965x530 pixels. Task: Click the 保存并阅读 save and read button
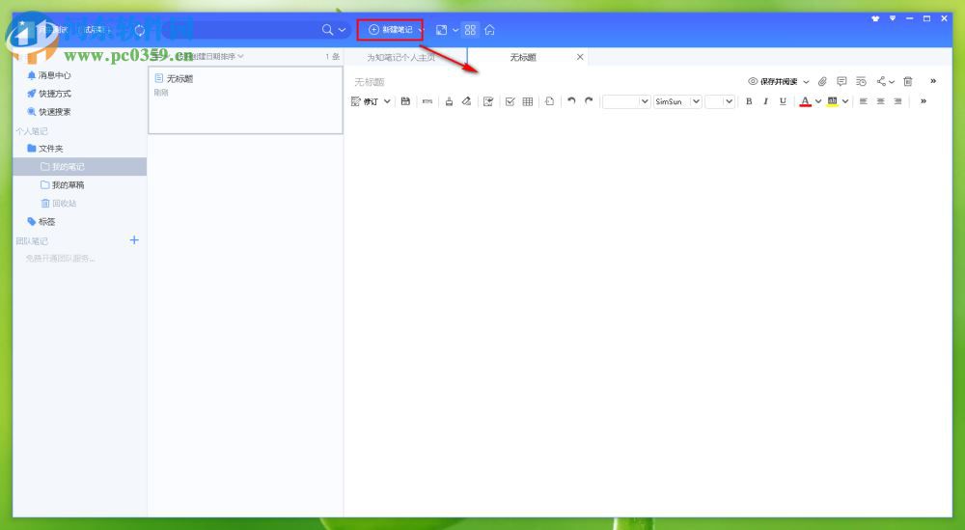click(x=772, y=81)
